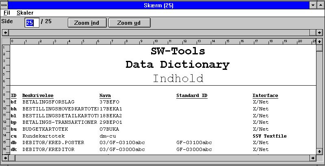Select the BESTILLINGSDETAILKARTOTEK entry
325x166 pixels.
pyautogui.click(x=60, y=116)
